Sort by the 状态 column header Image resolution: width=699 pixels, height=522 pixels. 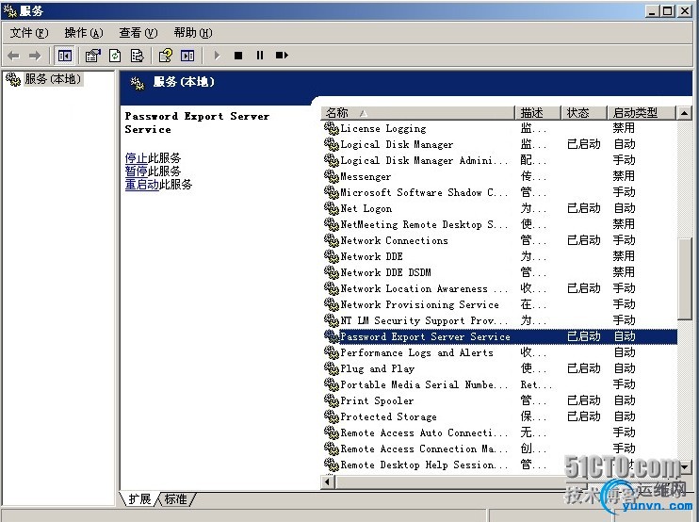pyautogui.click(x=583, y=113)
